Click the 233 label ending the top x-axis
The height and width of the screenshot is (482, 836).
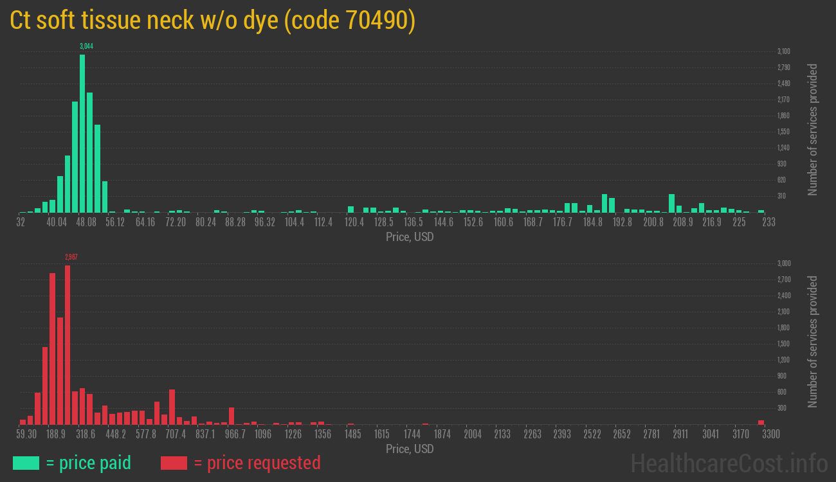pyautogui.click(x=768, y=222)
